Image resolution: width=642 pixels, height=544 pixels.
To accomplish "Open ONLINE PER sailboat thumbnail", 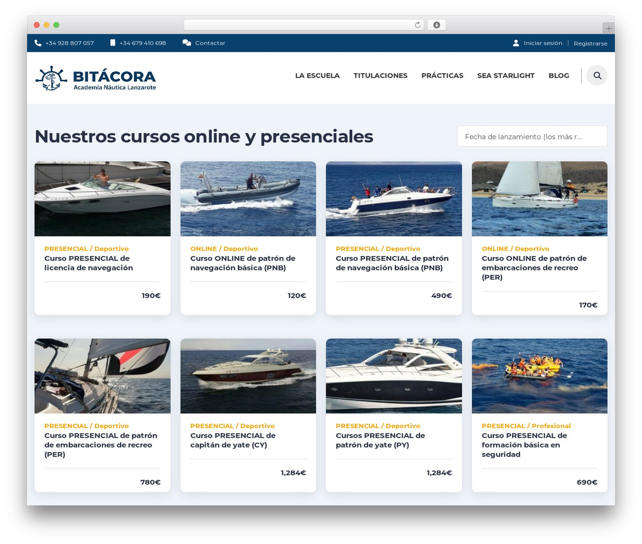I will (540, 199).
